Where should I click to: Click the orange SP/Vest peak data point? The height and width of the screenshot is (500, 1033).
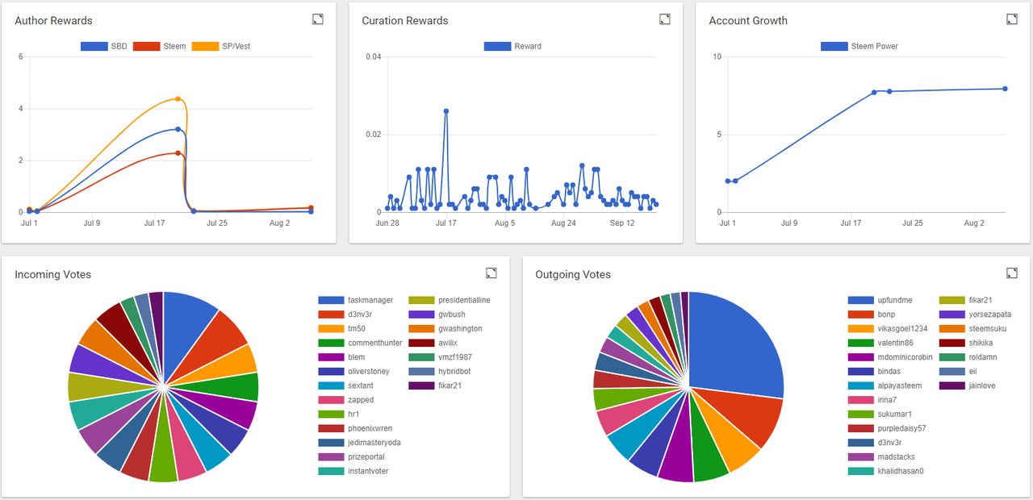click(178, 99)
